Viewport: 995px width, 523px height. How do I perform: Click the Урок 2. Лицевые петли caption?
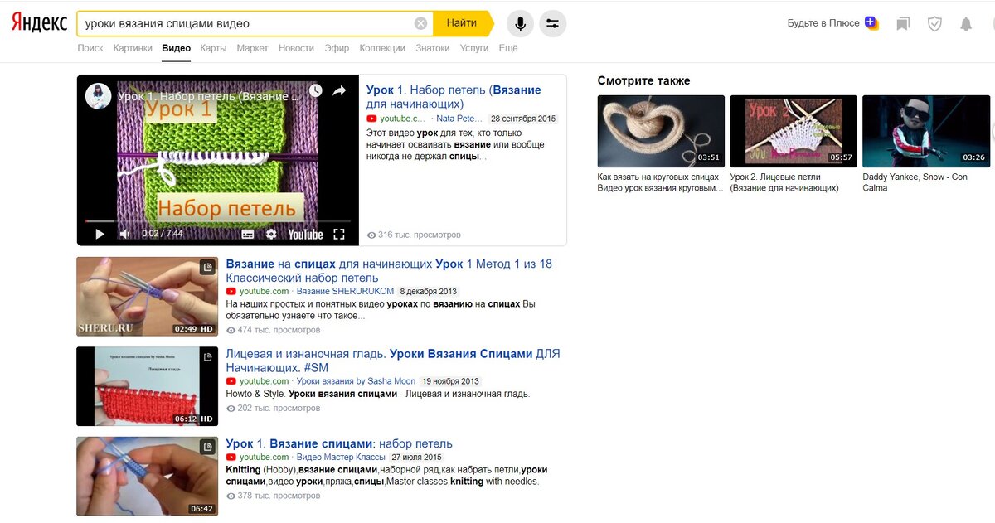point(784,182)
